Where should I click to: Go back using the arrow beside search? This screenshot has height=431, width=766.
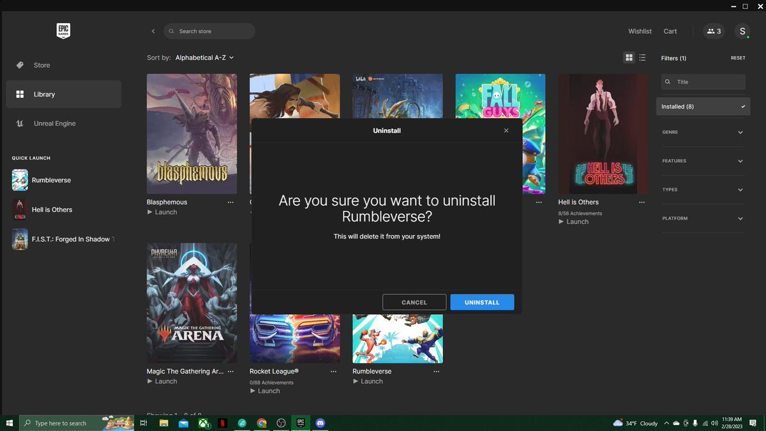[153, 31]
